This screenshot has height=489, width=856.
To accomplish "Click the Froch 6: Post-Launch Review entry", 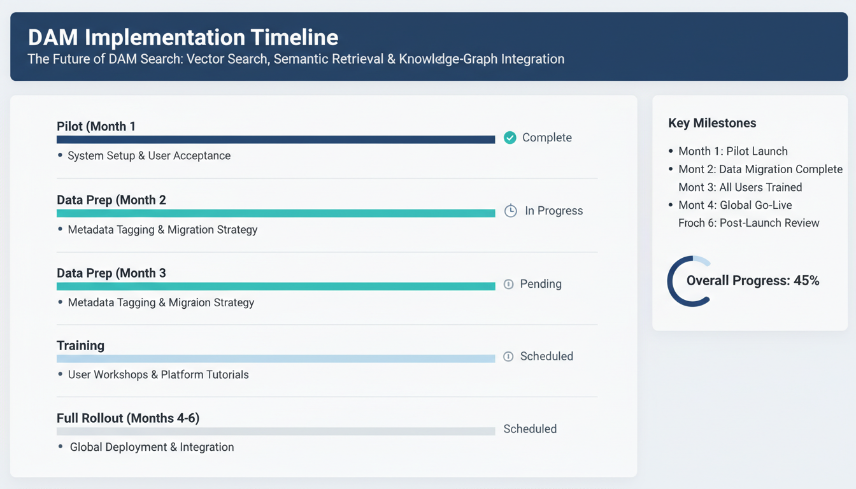I will (749, 223).
